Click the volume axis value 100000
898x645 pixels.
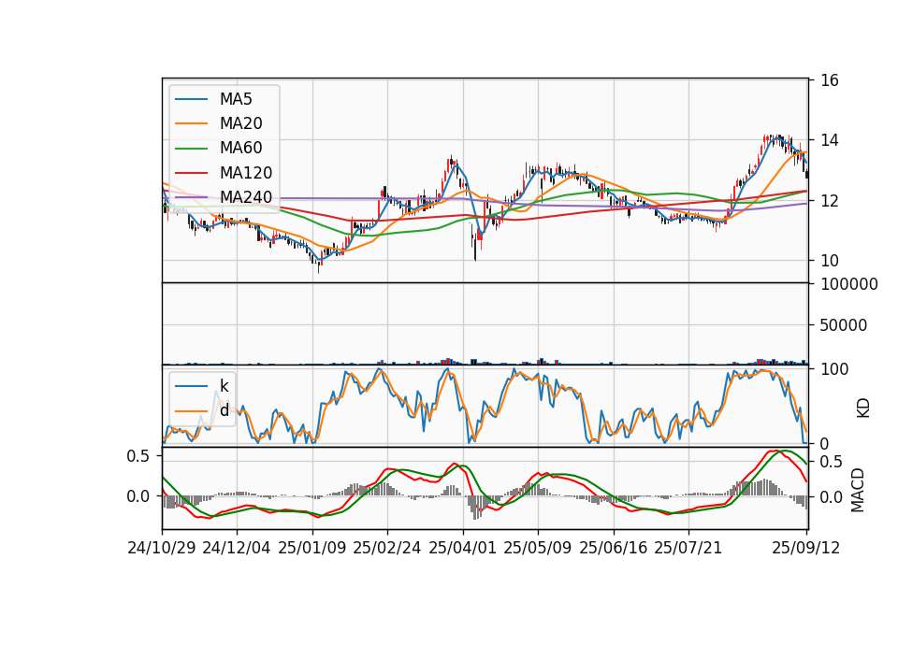(x=849, y=284)
